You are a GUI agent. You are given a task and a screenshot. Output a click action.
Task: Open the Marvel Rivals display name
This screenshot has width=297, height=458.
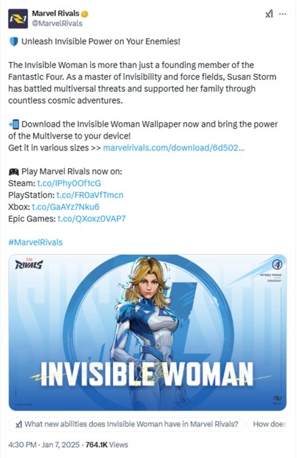click(55, 13)
